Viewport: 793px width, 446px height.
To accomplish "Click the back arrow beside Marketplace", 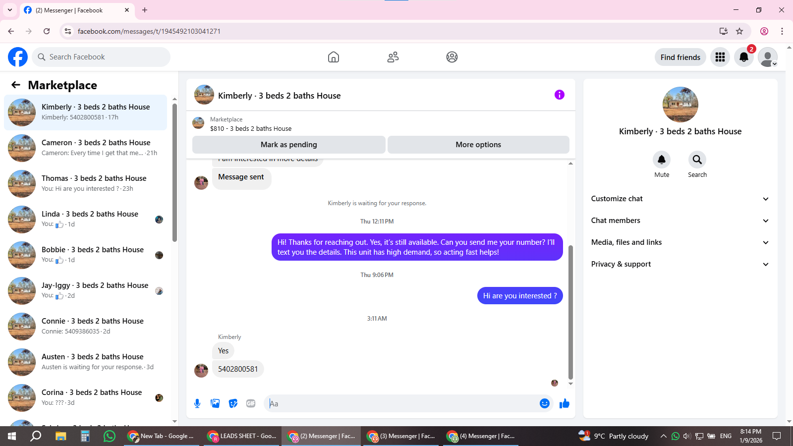I will click(16, 85).
